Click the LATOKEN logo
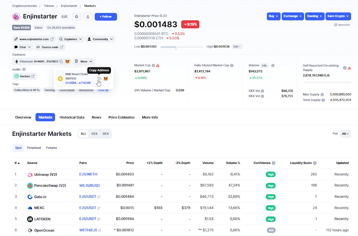 [x=30, y=219]
